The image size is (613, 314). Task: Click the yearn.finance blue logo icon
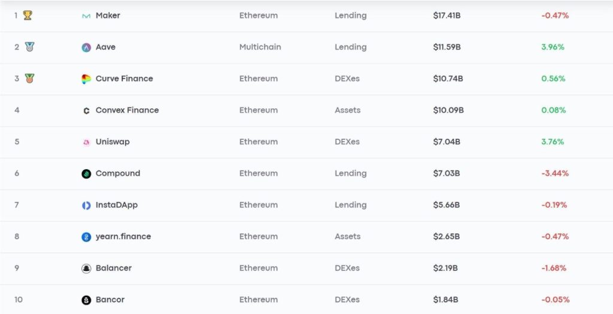(86, 237)
